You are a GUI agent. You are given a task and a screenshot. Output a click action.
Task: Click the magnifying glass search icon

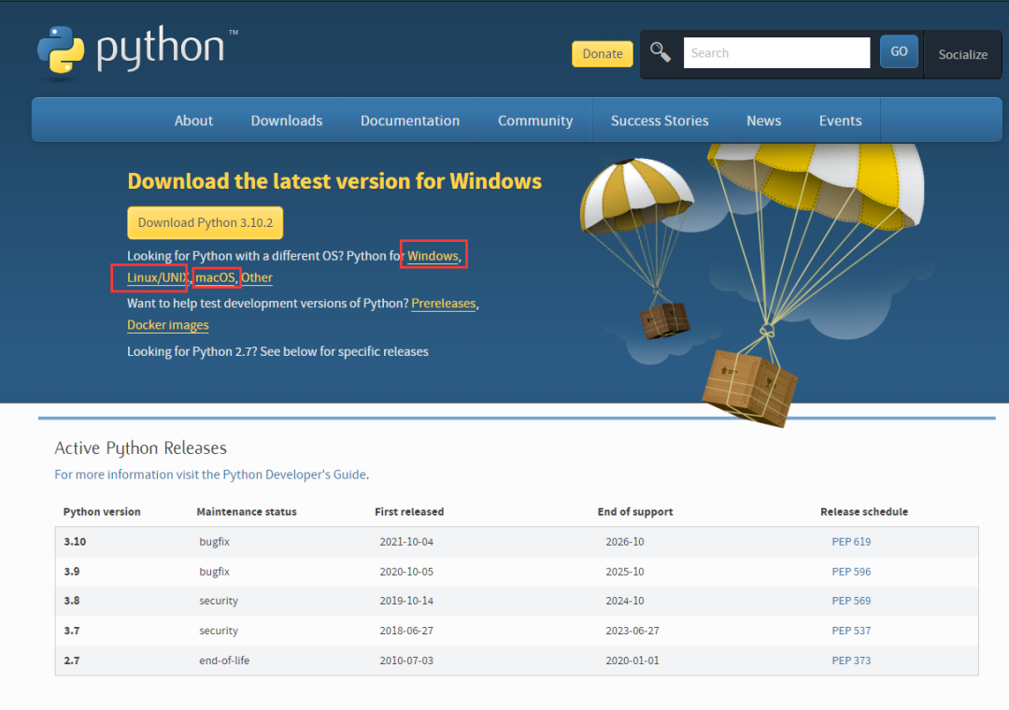pos(661,52)
